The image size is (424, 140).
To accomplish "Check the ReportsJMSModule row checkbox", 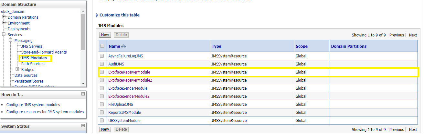I will tap(102, 112).
